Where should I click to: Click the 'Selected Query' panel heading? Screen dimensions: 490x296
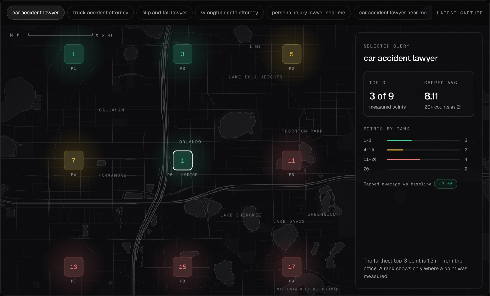click(387, 46)
